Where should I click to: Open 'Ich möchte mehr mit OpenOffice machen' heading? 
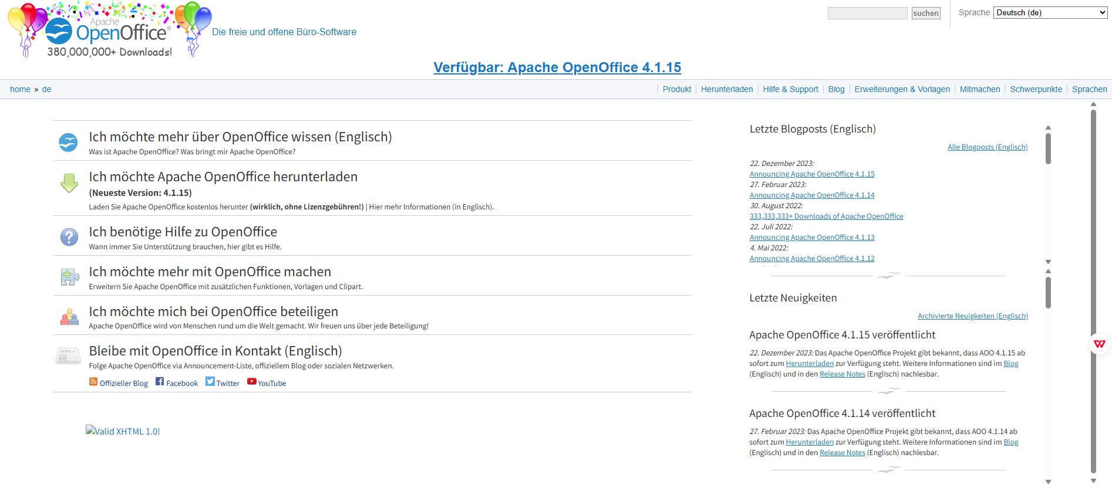[x=210, y=272]
